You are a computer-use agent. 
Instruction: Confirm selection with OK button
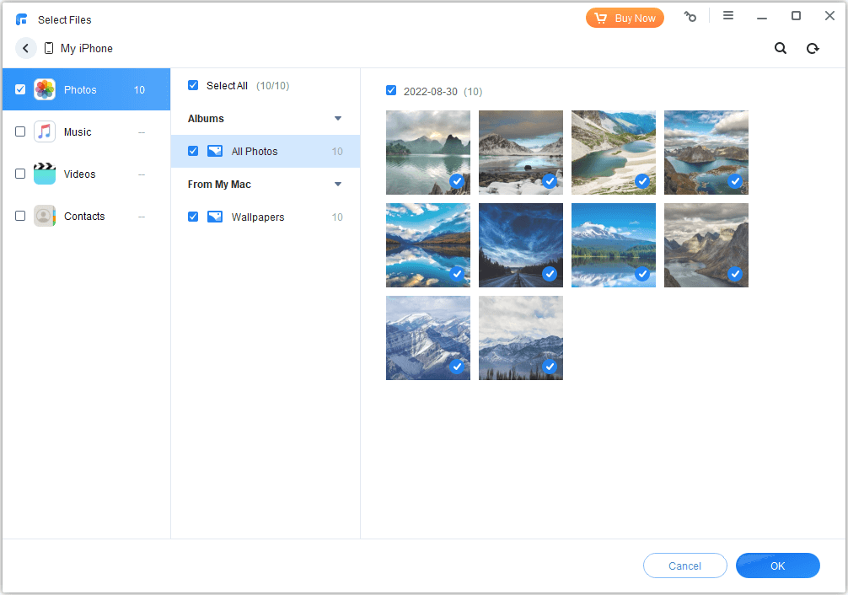tap(777, 566)
